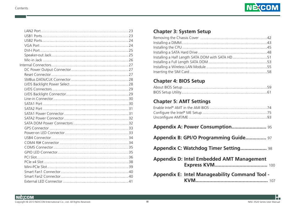Click NISE 3520 Series User Manual footer text
295x208 pixels.
coord(264,202)
